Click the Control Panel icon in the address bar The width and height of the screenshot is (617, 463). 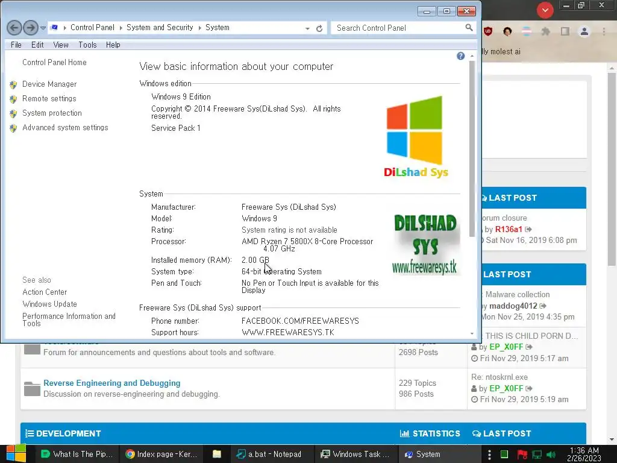point(55,28)
